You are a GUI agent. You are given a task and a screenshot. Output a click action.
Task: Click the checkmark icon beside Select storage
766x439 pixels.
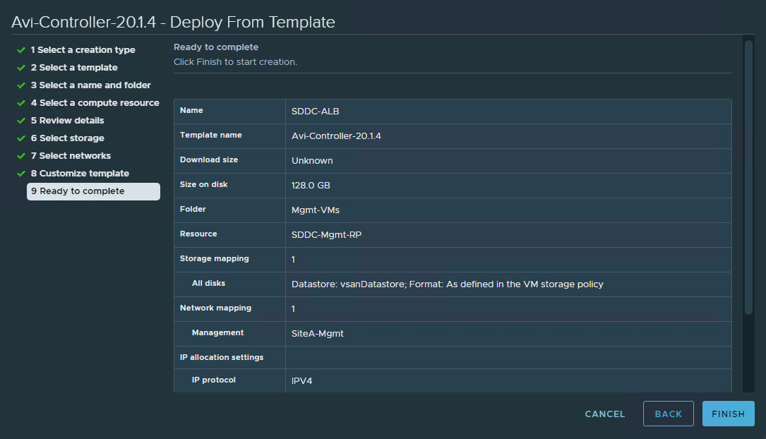click(x=21, y=138)
